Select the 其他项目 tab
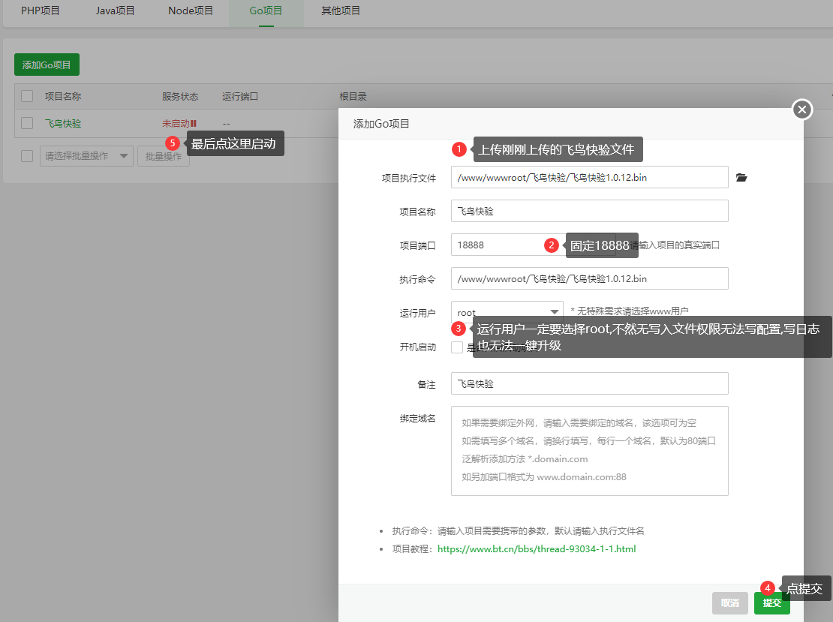833x622 pixels. tap(341, 11)
